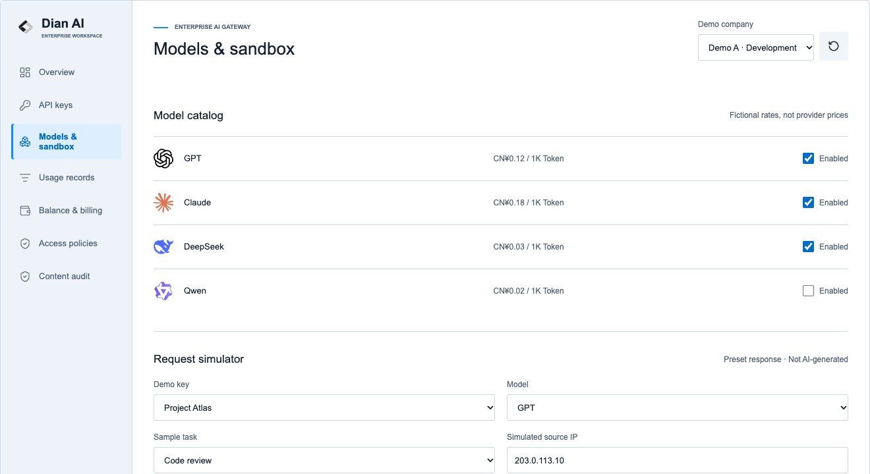Click the Qwen model name
Screen dimensions: 870x474
pos(195,291)
